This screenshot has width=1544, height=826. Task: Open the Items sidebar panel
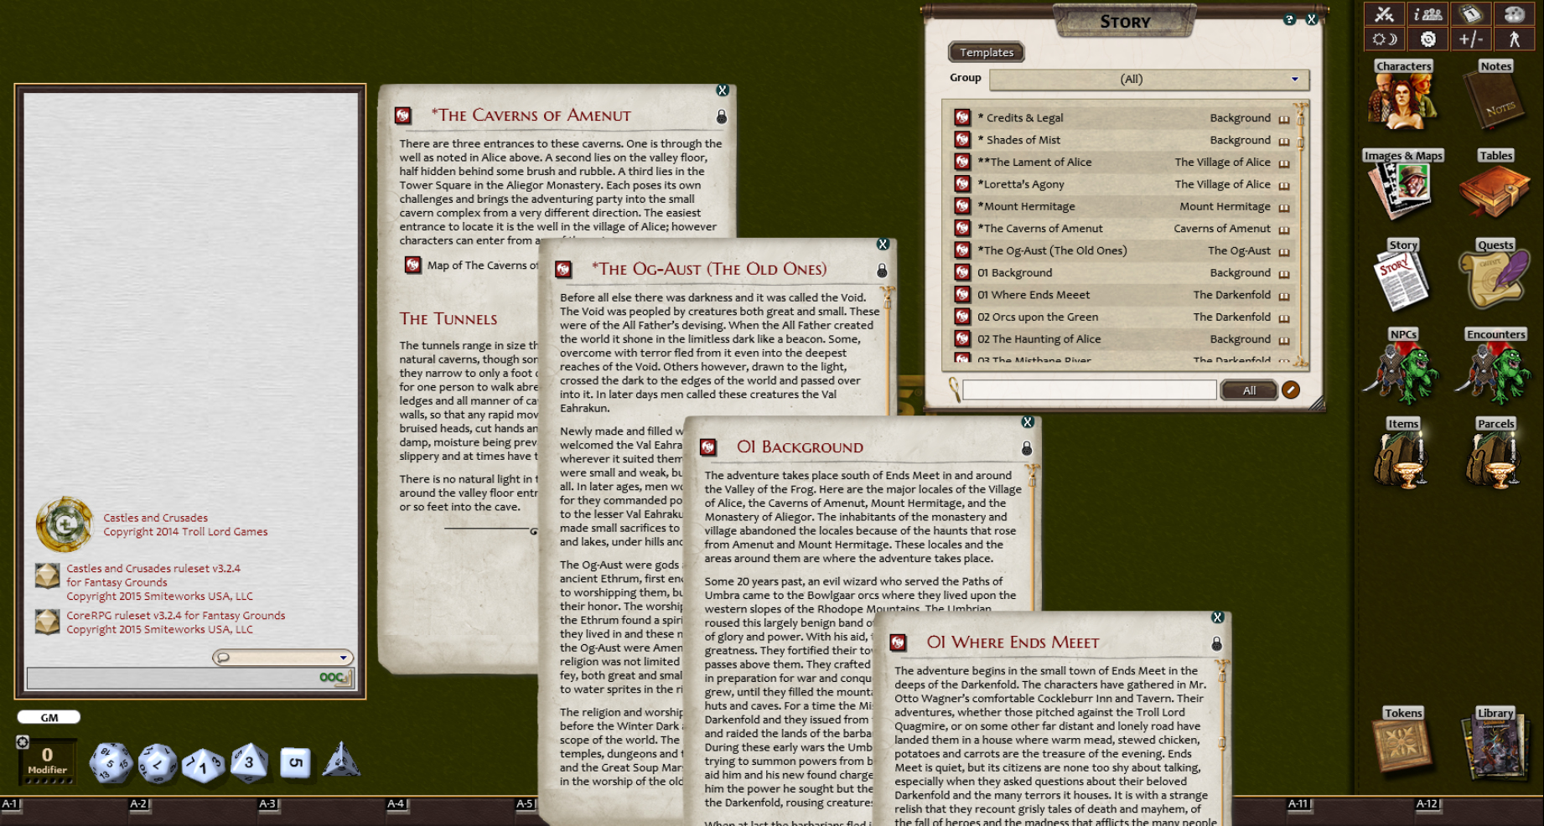click(1402, 461)
